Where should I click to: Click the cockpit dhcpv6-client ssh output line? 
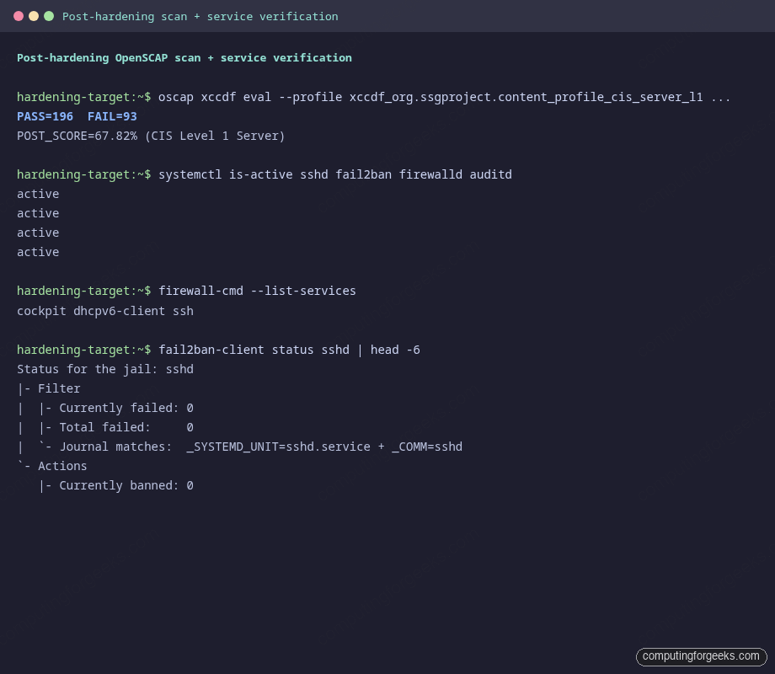click(104, 310)
